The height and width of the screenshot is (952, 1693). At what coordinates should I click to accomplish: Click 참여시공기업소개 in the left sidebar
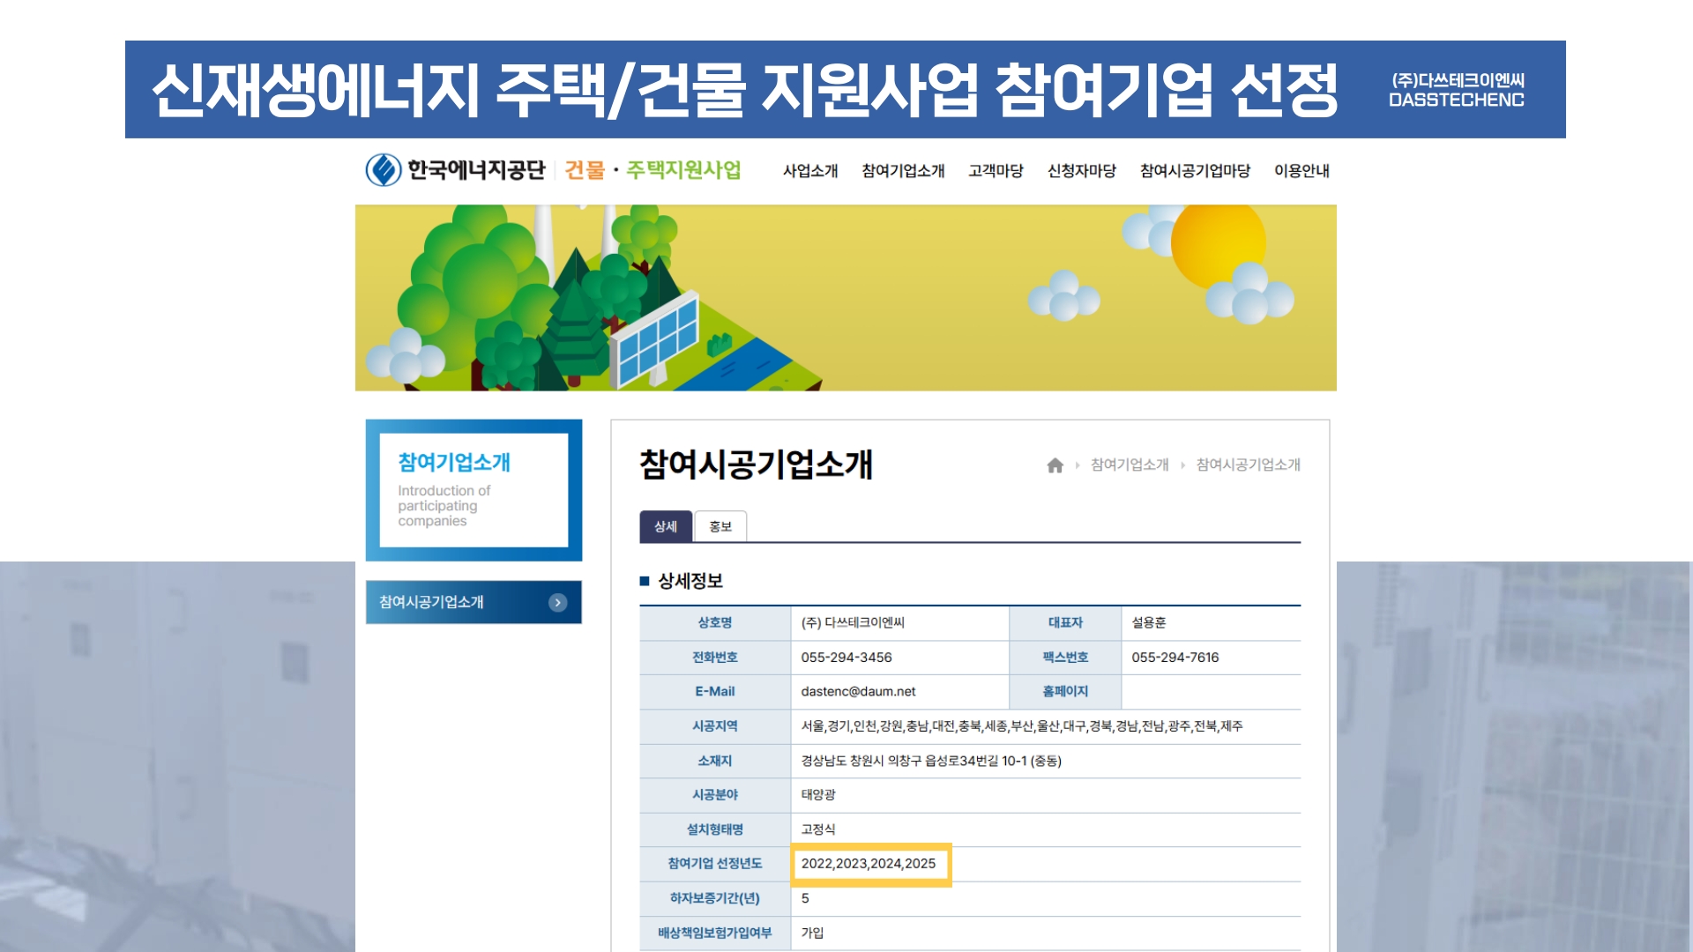[432, 602]
